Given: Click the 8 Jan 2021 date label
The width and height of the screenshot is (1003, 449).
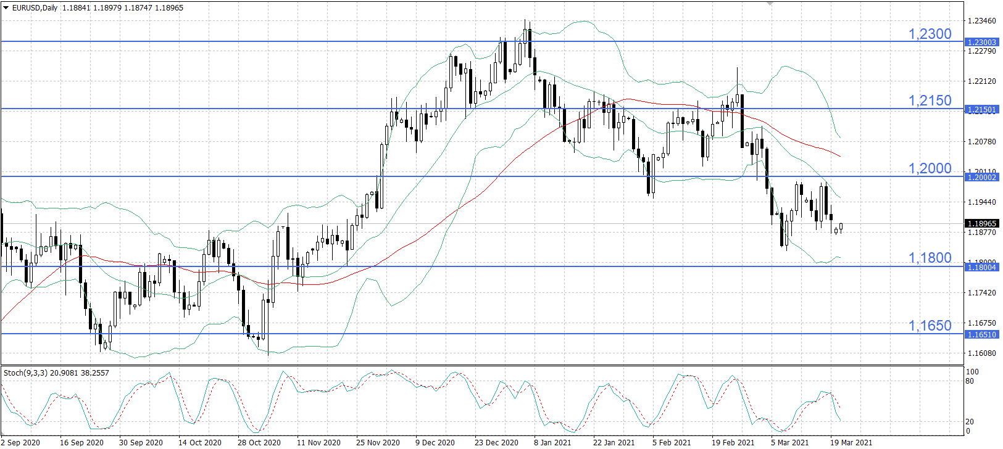Looking at the screenshot, I should pyautogui.click(x=552, y=443).
